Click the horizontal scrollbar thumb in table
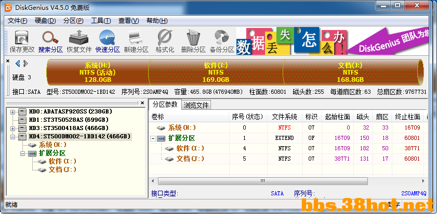The width and height of the screenshot is (437, 214). point(263,181)
